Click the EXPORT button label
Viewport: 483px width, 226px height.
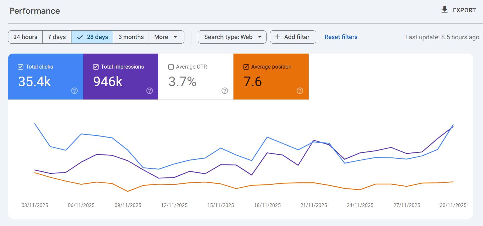coord(464,10)
